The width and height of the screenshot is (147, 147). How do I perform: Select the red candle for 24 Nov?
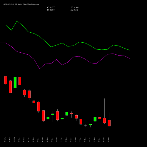click(6, 80)
